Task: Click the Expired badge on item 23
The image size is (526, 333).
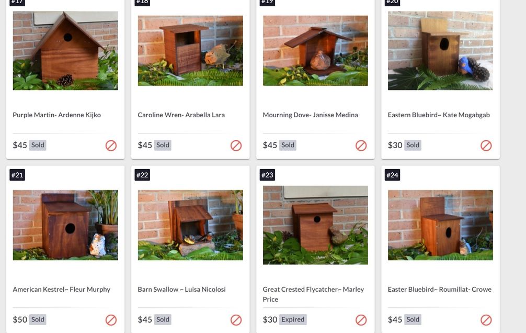Action: click(x=293, y=319)
